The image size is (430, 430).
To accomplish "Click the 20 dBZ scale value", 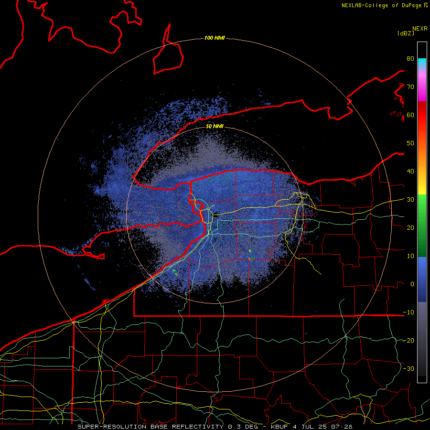I will coord(410,227).
